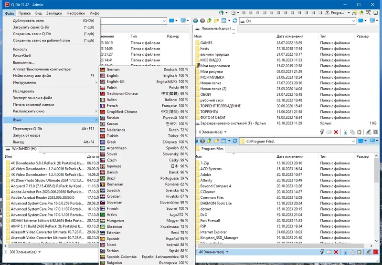Click the starred folder icon in D:\ panel
Viewport: 382px width, 265px height.
pos(216,21)
